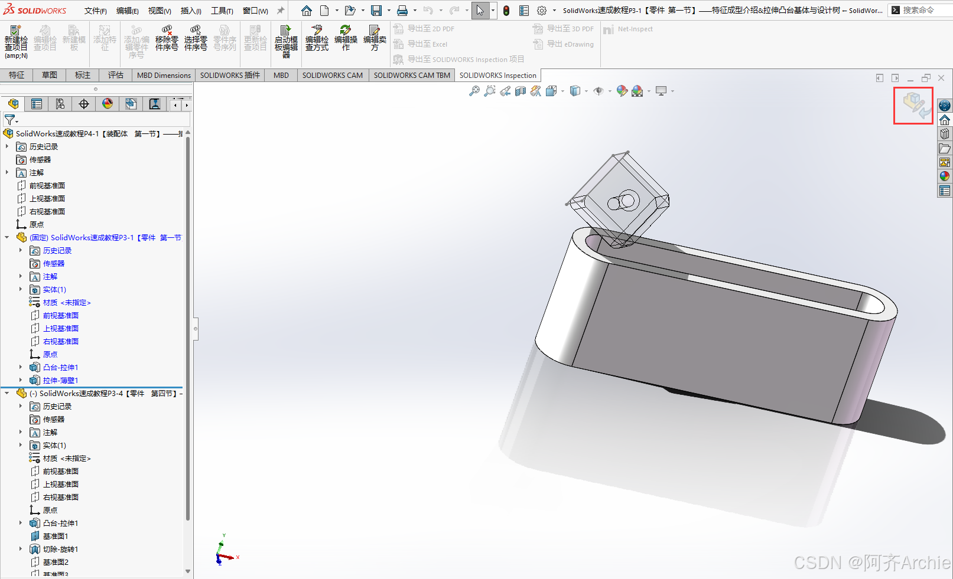Open File Explorer folder in task pane

[945, 148]
